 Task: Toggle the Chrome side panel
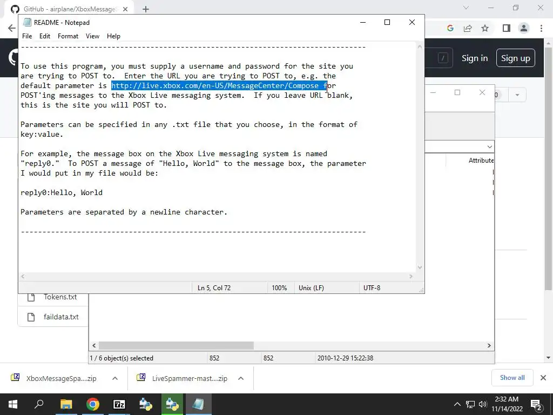tap(507, 28)
